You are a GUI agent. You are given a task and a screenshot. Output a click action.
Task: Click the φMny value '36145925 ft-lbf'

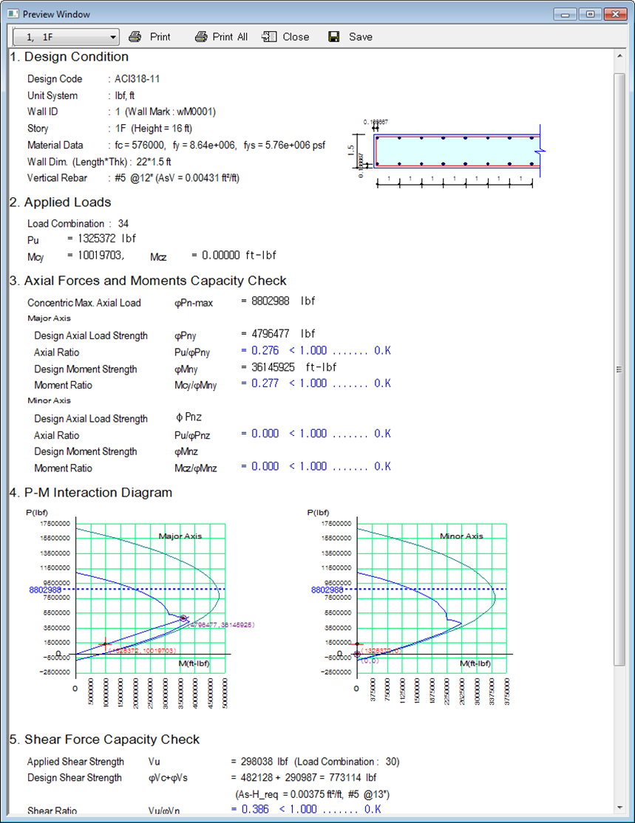point(294,367)
